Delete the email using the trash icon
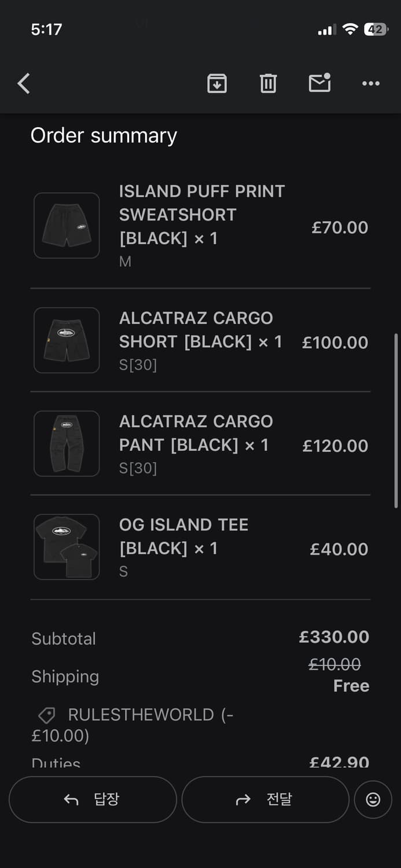Image resolution: width=401 pixels, height=868 pixels. coord(268,84)
